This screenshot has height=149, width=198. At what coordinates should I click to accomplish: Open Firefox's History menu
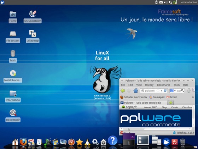(149, 85)
